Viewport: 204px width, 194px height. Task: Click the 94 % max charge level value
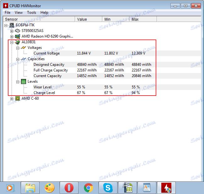pos(136,93)
